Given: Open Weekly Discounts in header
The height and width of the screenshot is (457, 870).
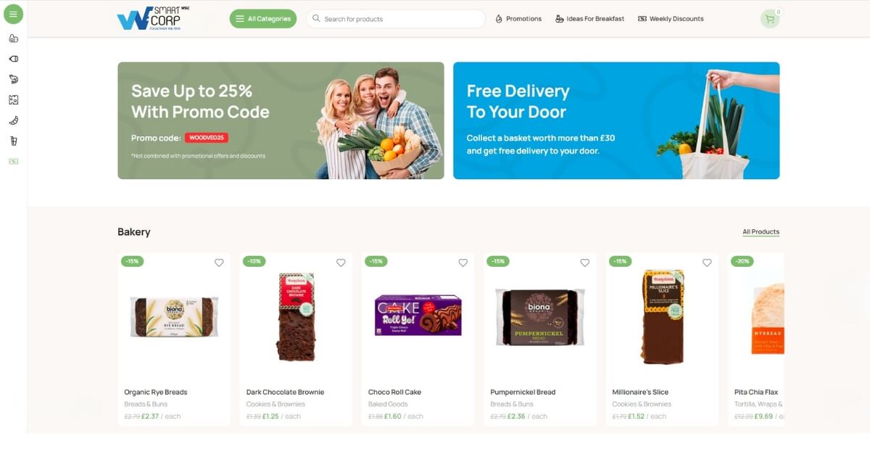Looking at the screenshot, I should [x=671, y=19].
